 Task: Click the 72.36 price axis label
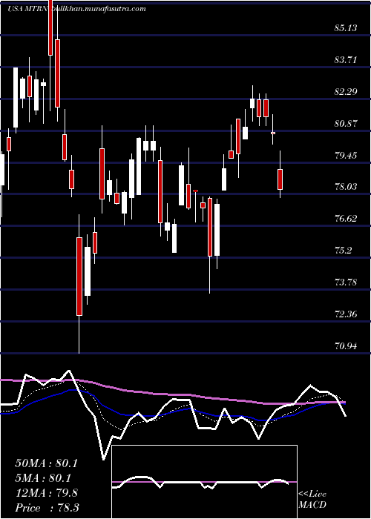coord(346,314)
